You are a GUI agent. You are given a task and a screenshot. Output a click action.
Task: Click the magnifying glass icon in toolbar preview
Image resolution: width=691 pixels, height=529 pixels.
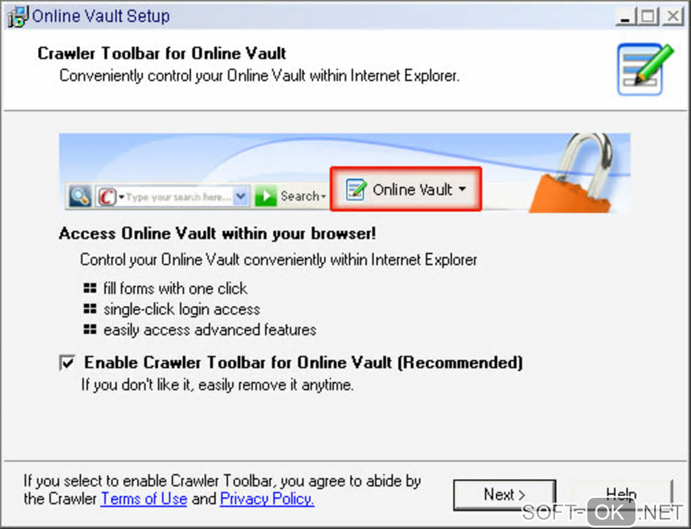click(x=80, y=196)
